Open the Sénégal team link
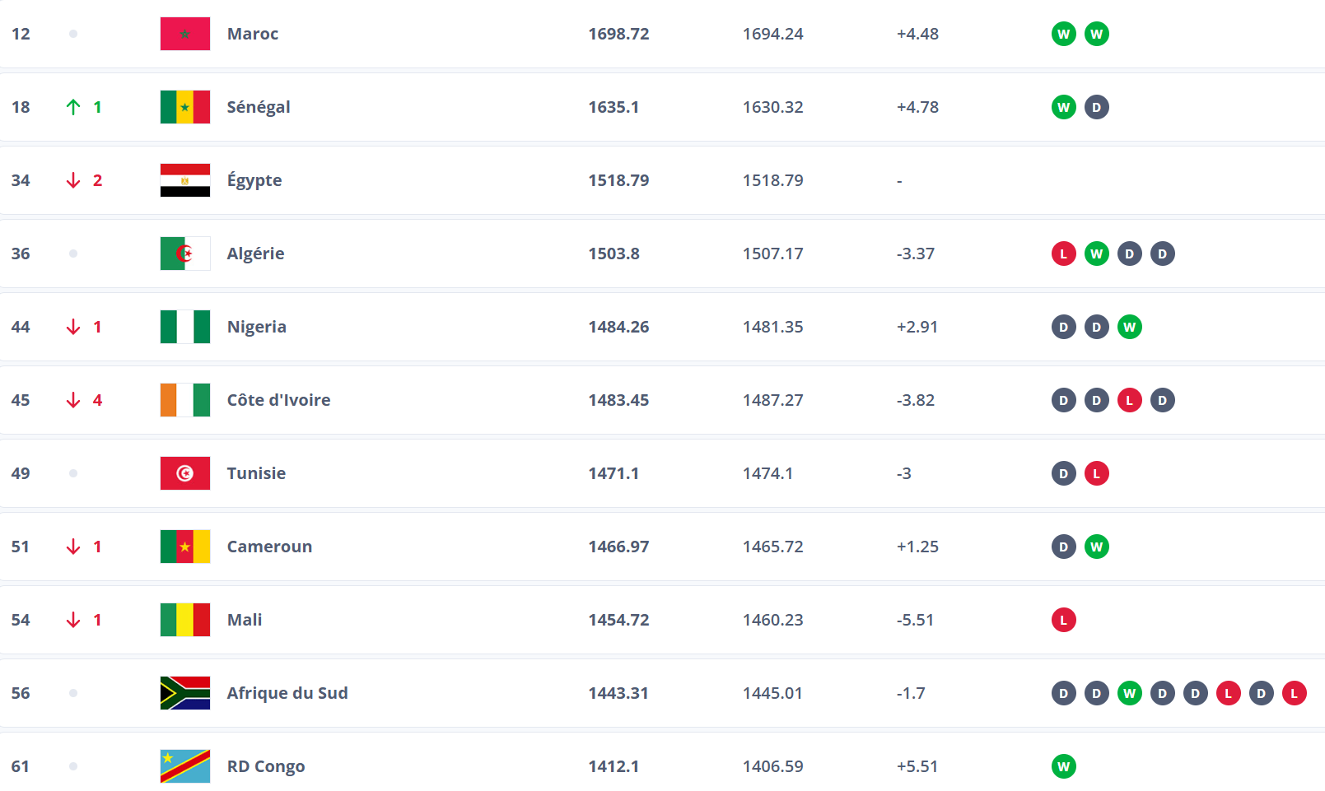The image size is (1325, 791). pos(259,107)
